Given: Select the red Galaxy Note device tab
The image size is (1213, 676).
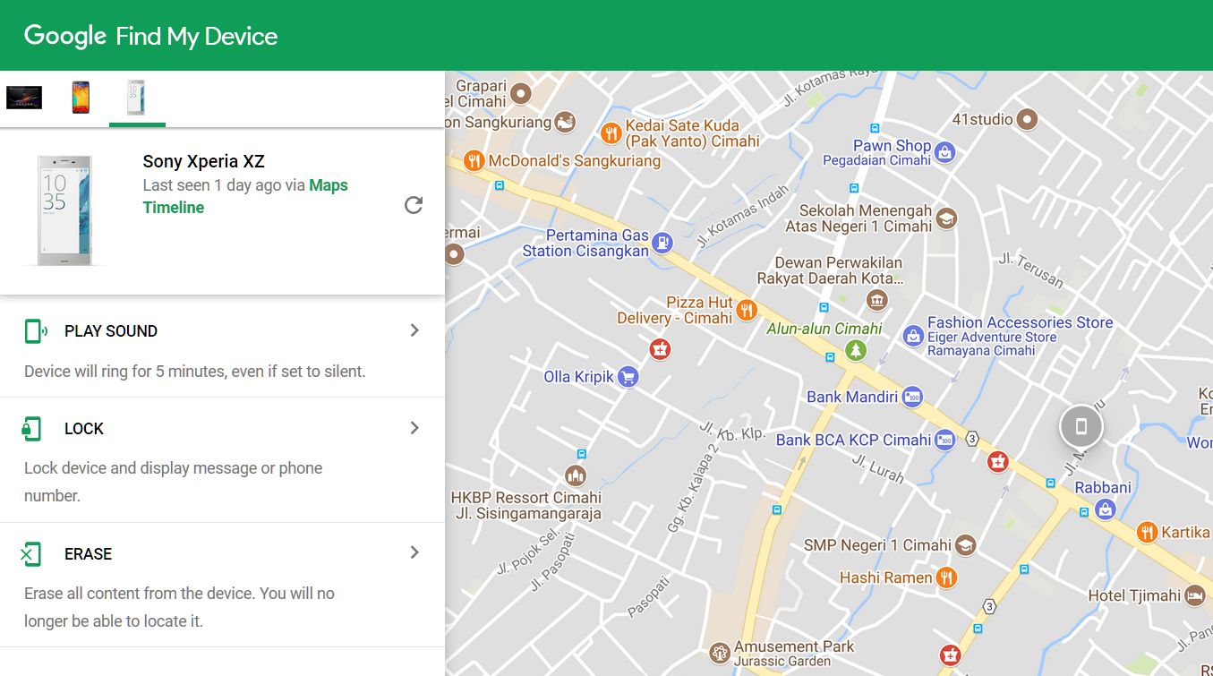Looking at the screenshot, I should (x=81, y=98).
